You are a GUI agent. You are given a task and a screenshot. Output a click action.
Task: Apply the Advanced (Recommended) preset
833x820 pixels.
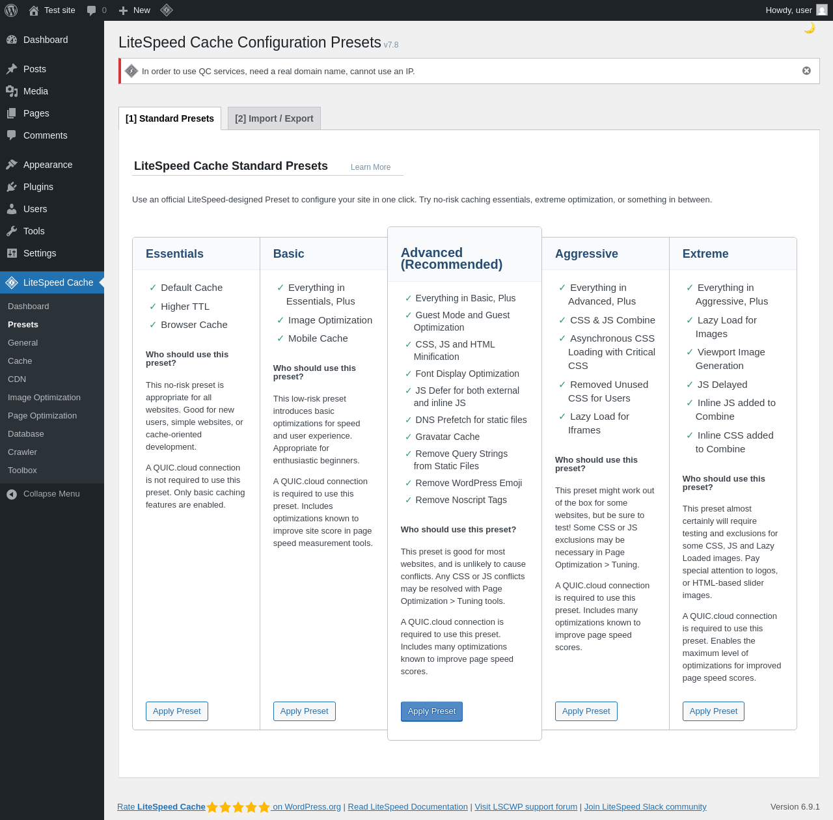tap(431, 711)
